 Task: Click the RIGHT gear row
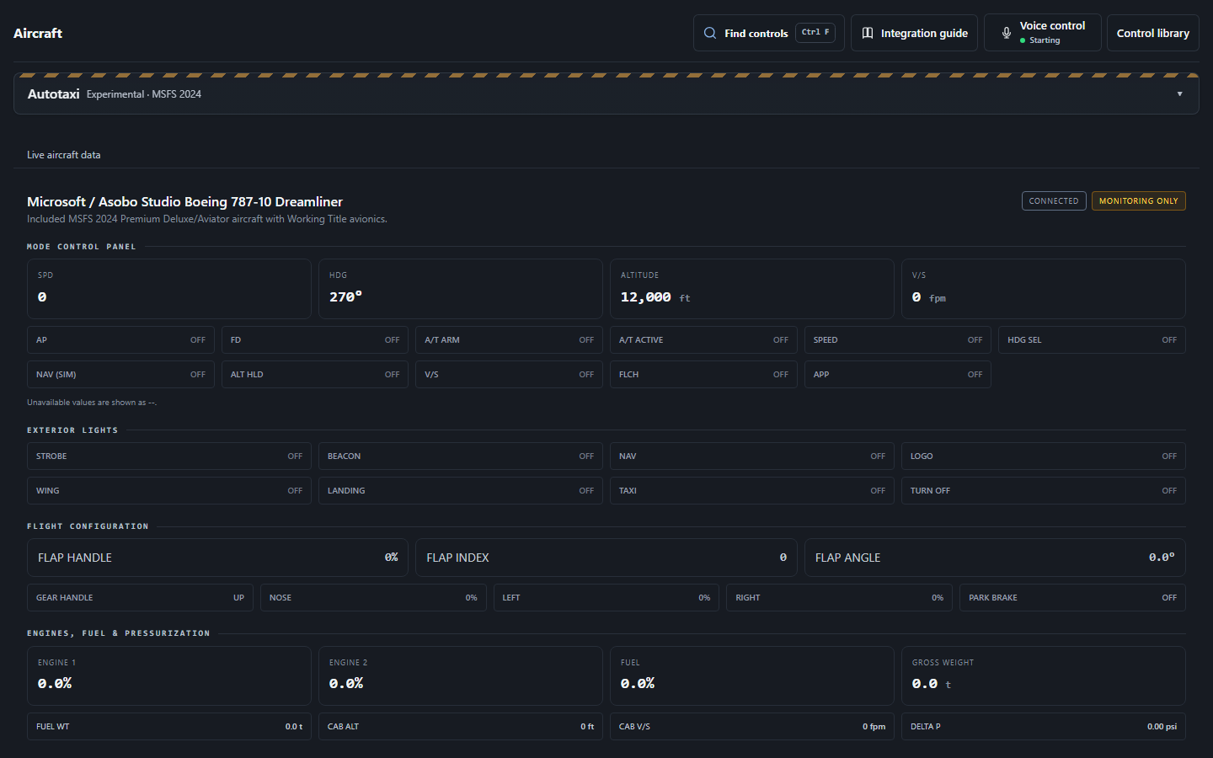tap(839, 598)
